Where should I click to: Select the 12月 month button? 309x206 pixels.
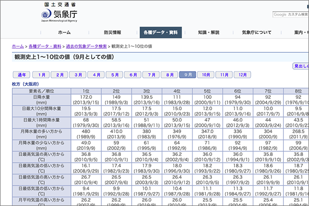[x=240, y=75]
